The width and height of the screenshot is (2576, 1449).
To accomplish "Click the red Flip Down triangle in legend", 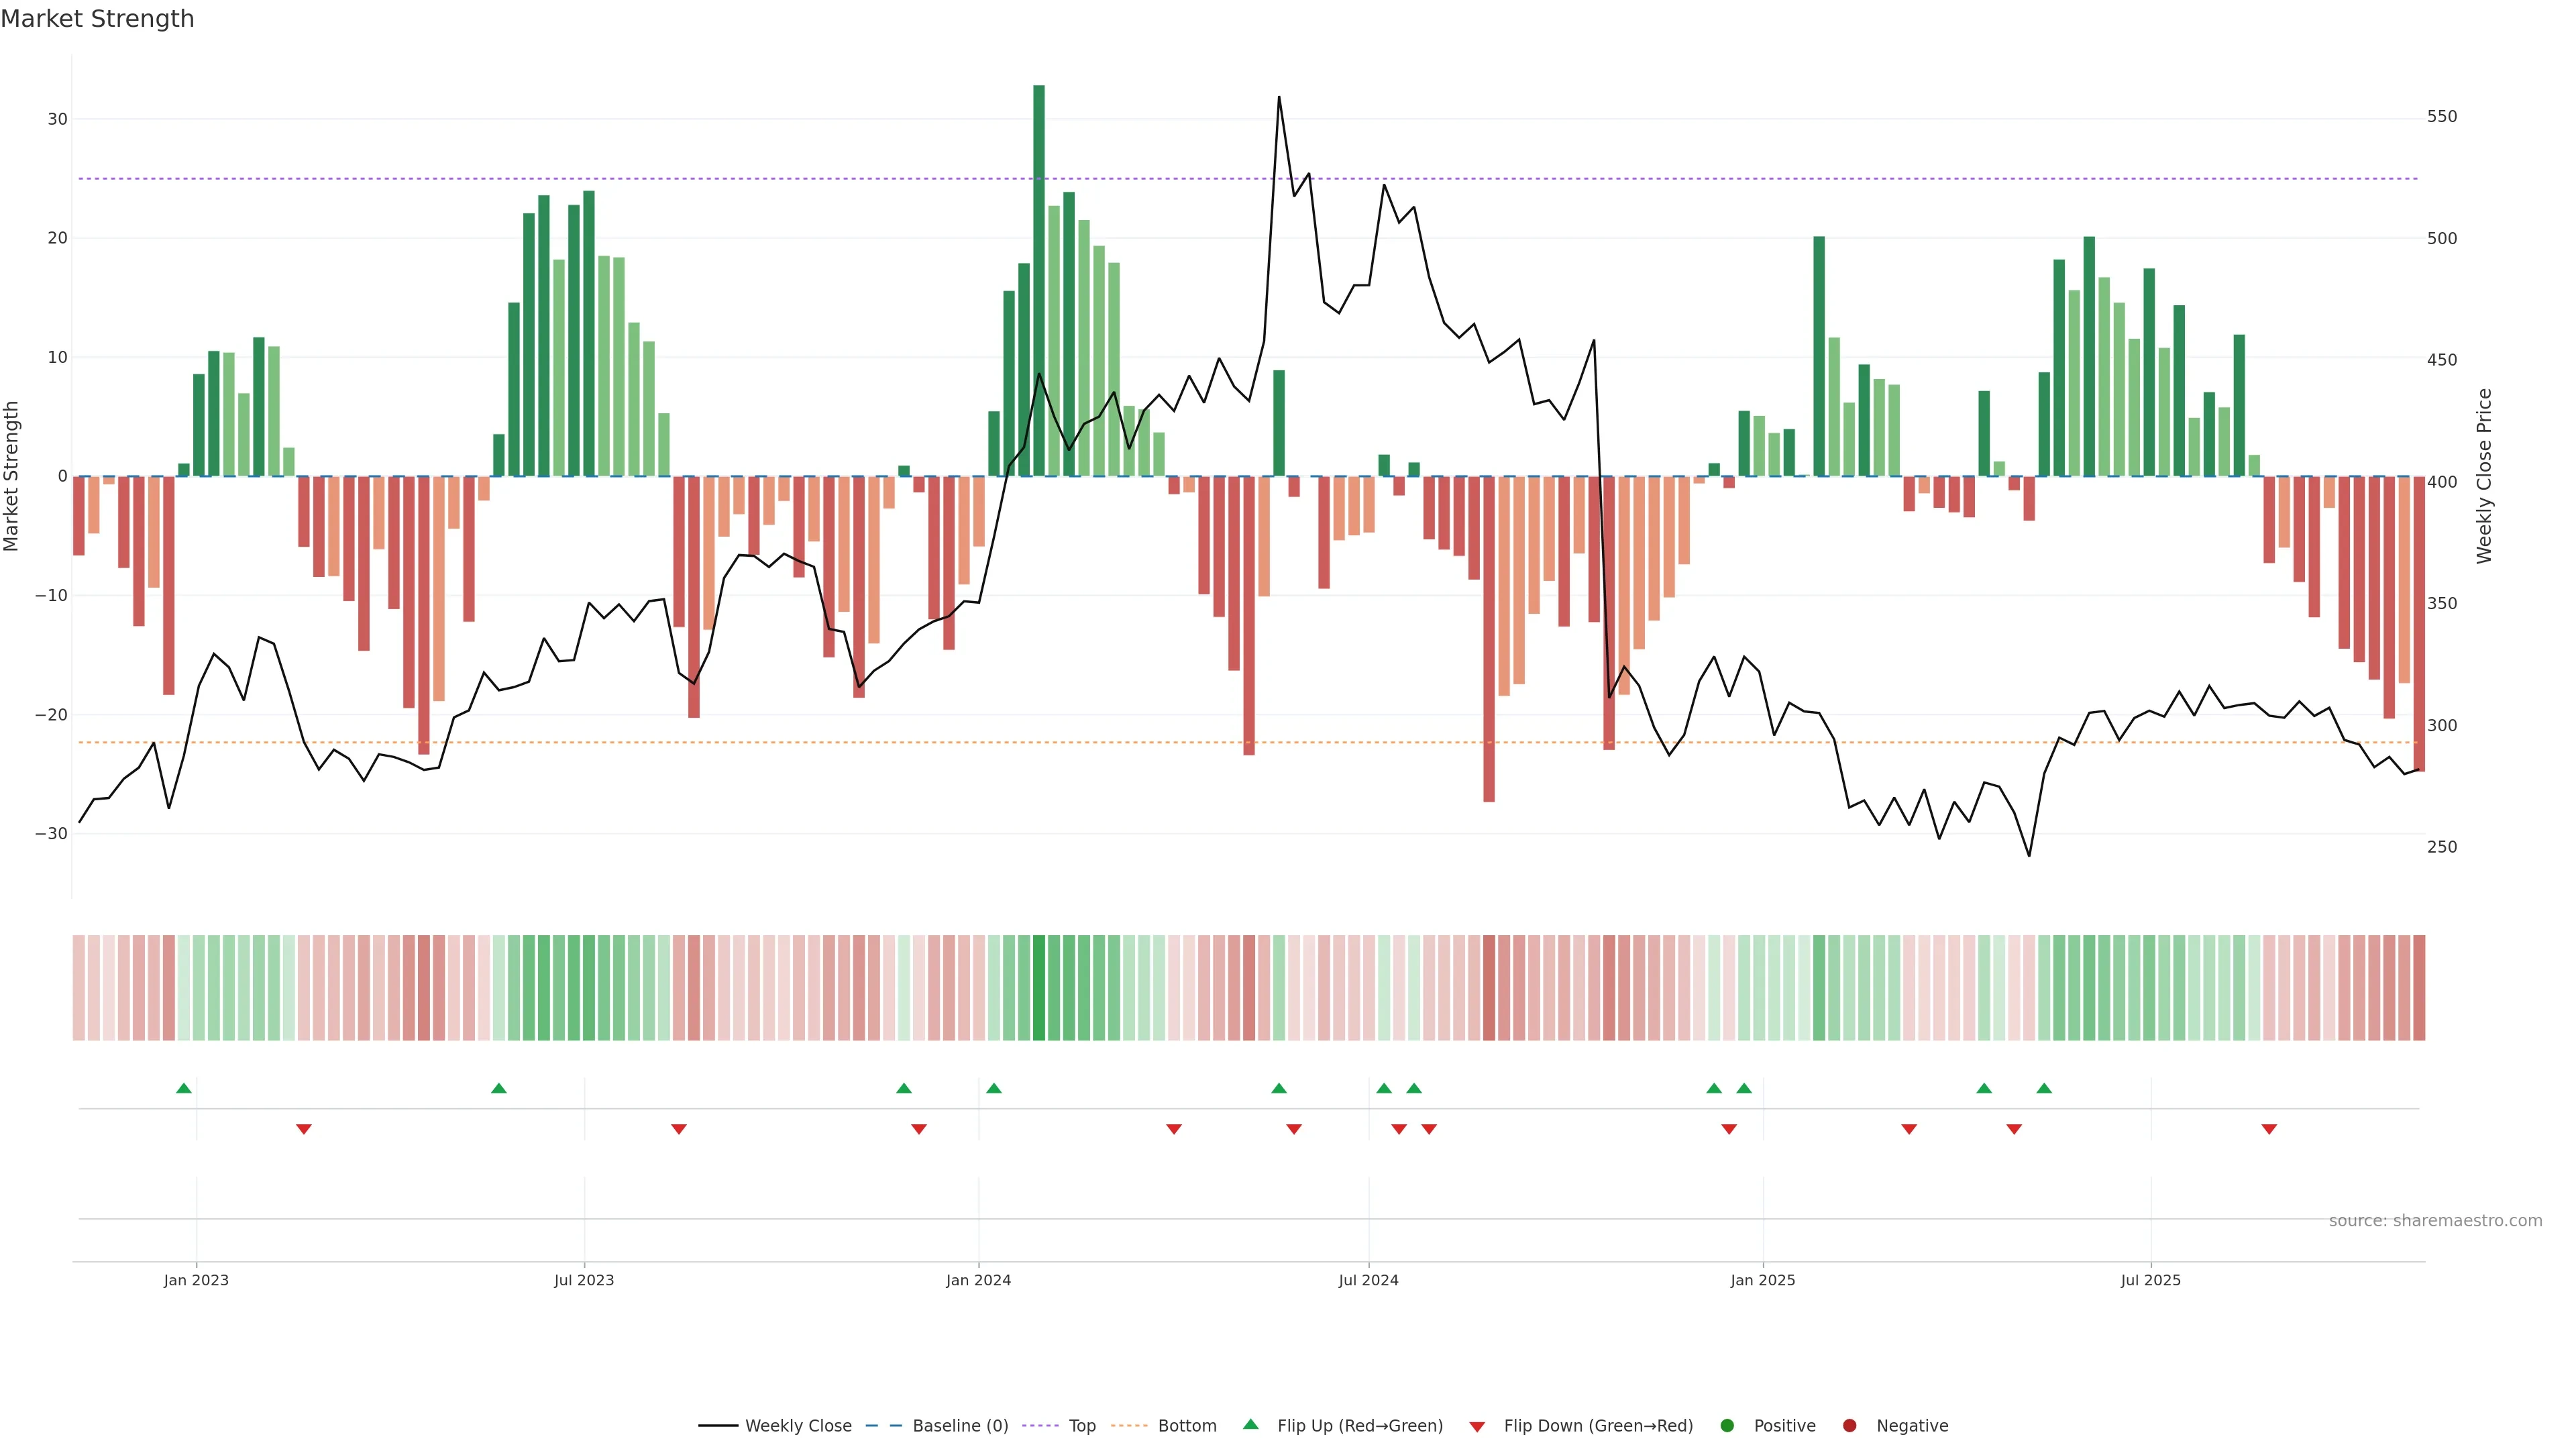I will pyautogui.click(x=1477, y=1427).
